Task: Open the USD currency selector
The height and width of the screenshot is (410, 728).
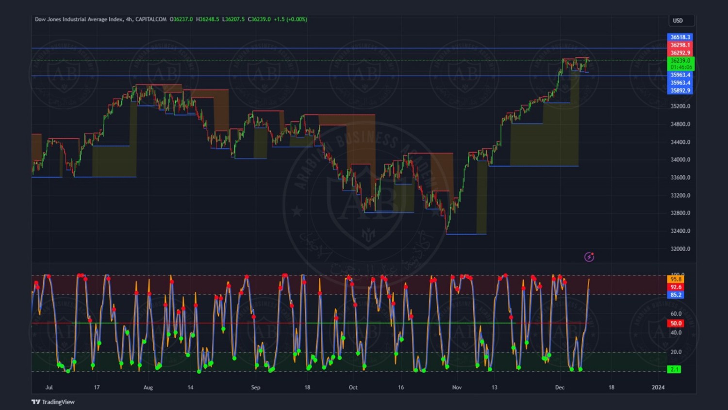Action: click(x=681, y=20)
